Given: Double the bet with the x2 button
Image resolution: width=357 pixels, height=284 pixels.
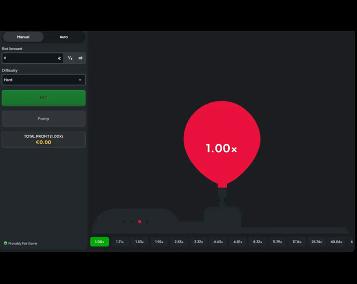Looking at the screenshot, I should (80, 59).
